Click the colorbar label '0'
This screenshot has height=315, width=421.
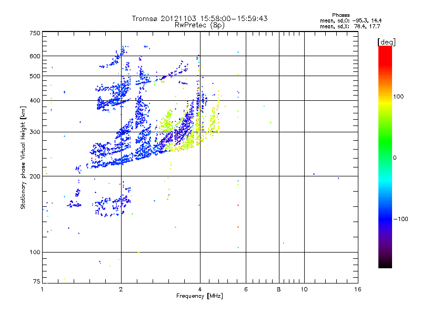(x=395, y=158)
